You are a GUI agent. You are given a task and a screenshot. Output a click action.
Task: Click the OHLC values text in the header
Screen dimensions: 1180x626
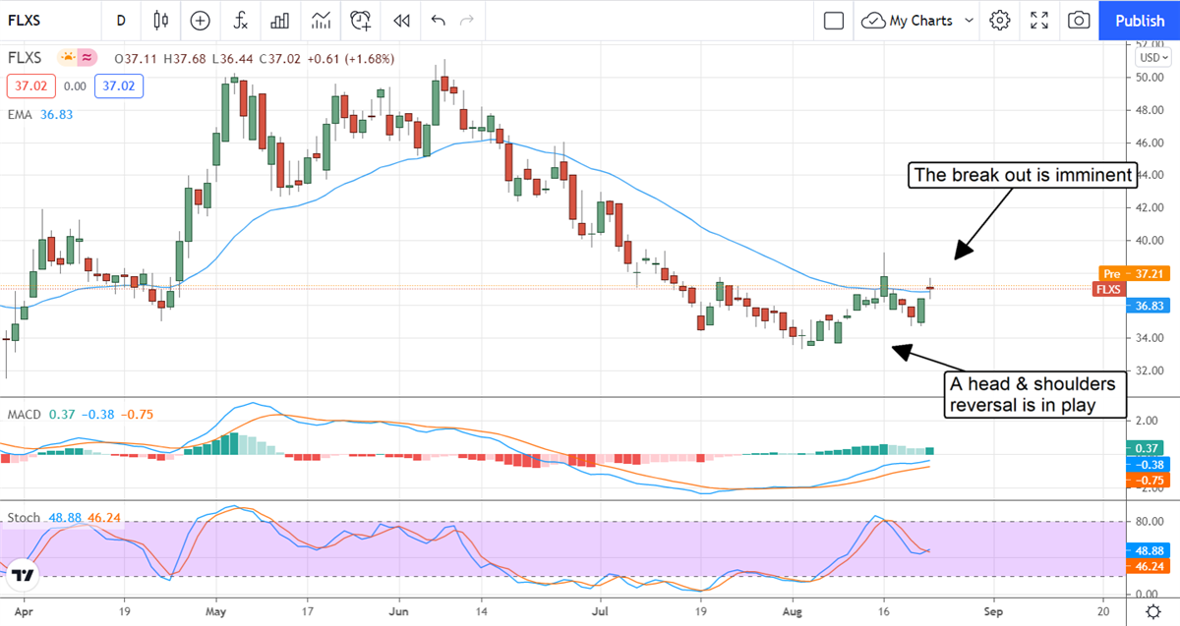coord(254,58)
